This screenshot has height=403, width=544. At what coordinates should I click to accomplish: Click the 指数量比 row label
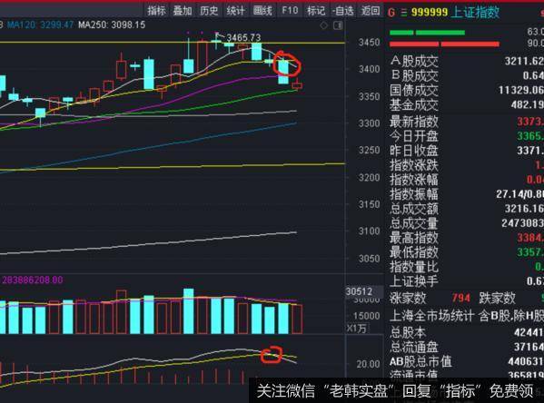(x=413, y=267)
